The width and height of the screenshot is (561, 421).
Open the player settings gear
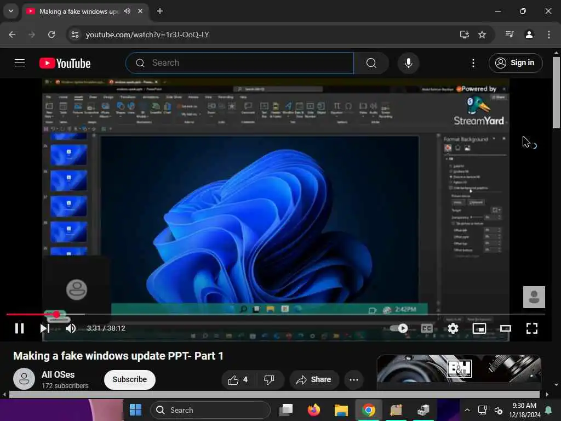click(x=453, y=328)
